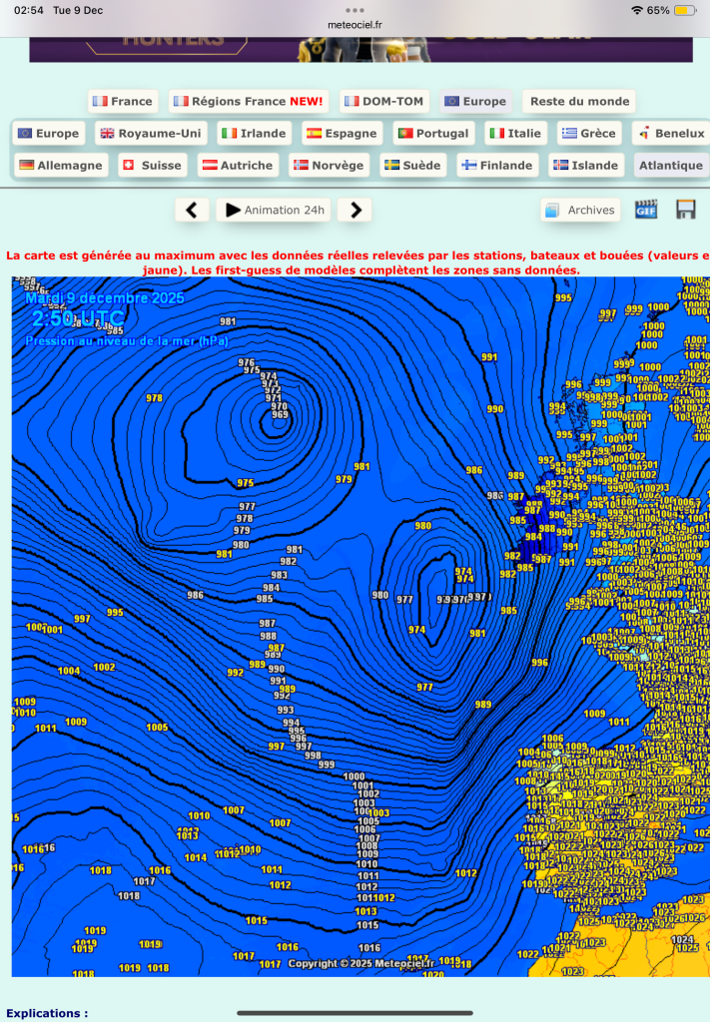This screenshot has height=1022, width=710.
Task: Click the floppy disk save icon
Action: coord(685,210)
